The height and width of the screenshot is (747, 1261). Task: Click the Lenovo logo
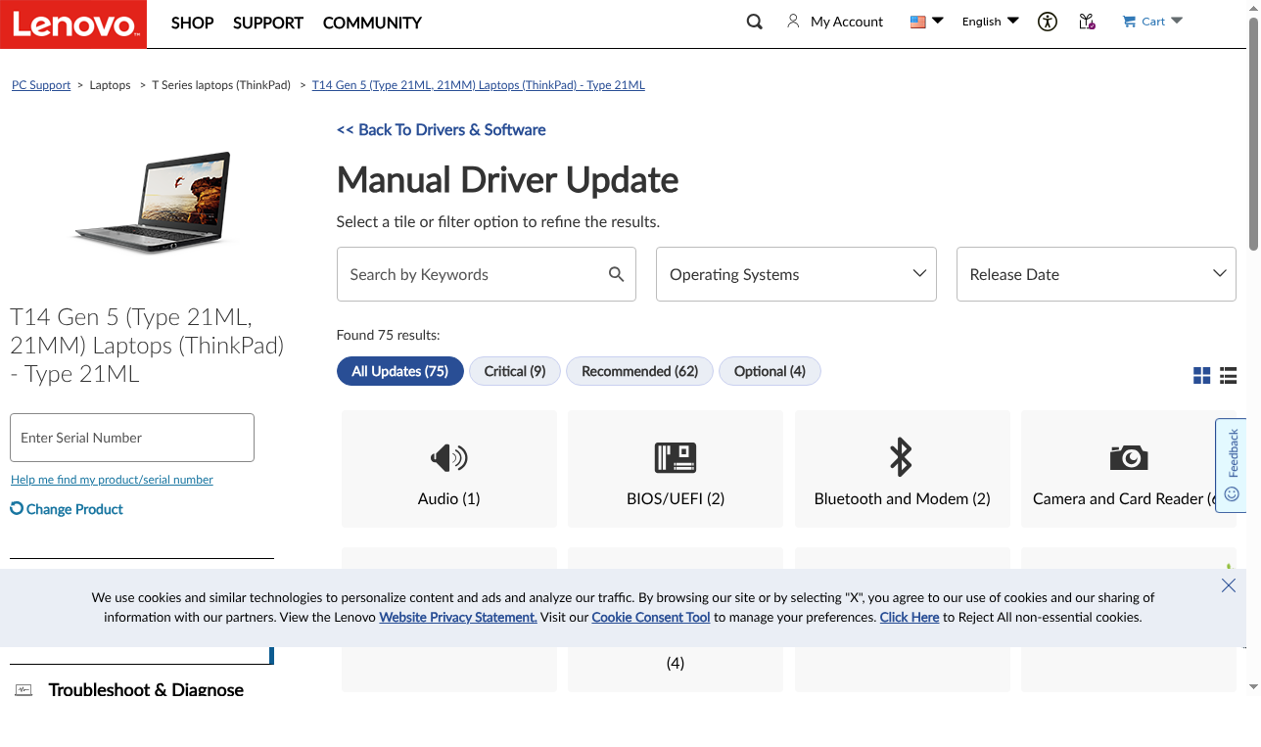[73, 24]
